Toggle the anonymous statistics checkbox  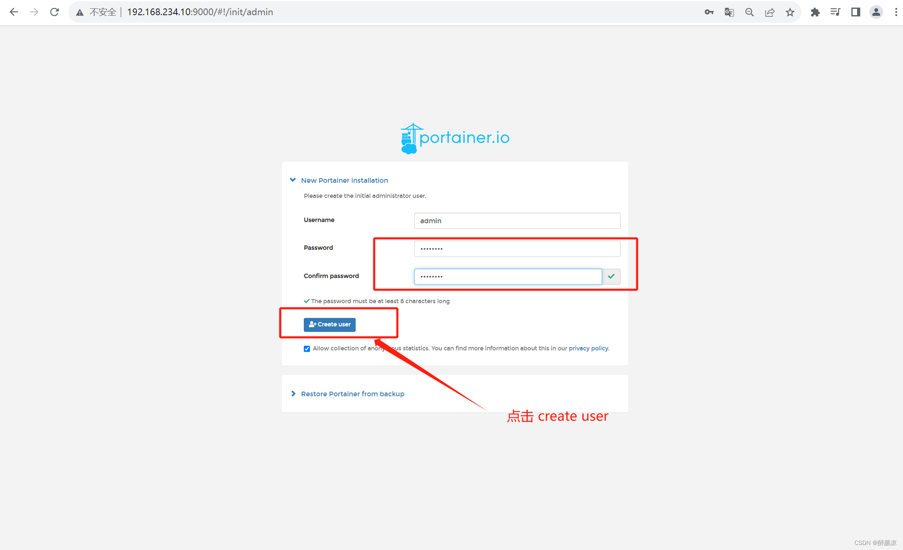[307, 348]
